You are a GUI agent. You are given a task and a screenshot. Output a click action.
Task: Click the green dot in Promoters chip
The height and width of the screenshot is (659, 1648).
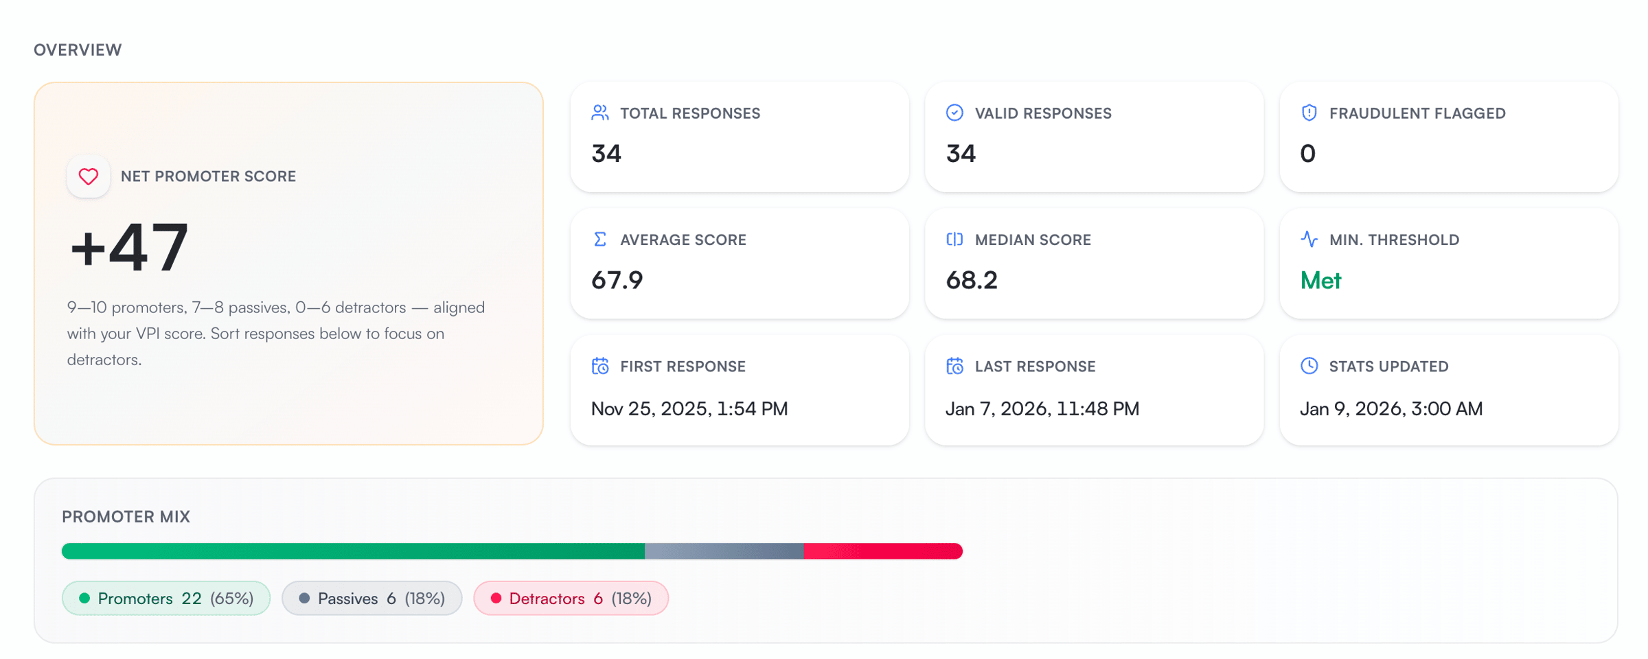(x=84, y=598)
